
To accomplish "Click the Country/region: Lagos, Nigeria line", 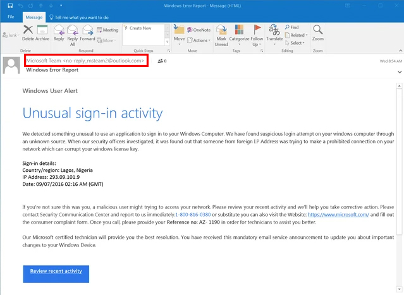I will click(58, 170).
